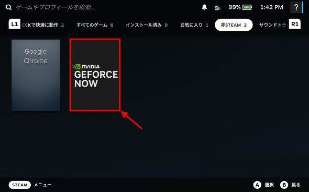Open the question mark help button
Screen dimensions: 309x192
[296, 7]
